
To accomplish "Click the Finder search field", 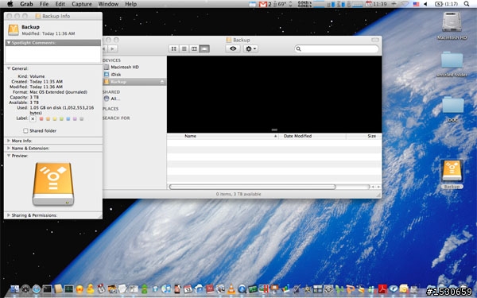I will [x=336, y=48].
